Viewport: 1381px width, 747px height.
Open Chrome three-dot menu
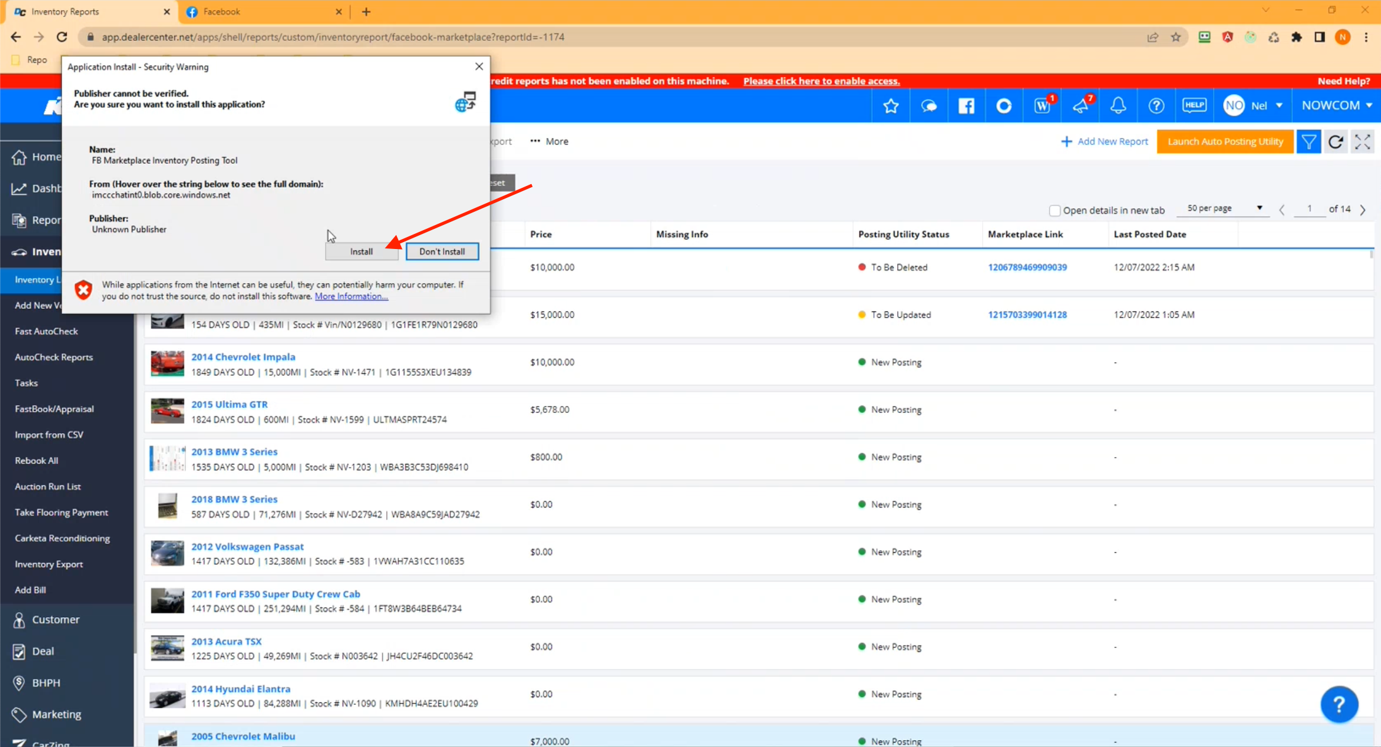click(x=1366, y=37)
